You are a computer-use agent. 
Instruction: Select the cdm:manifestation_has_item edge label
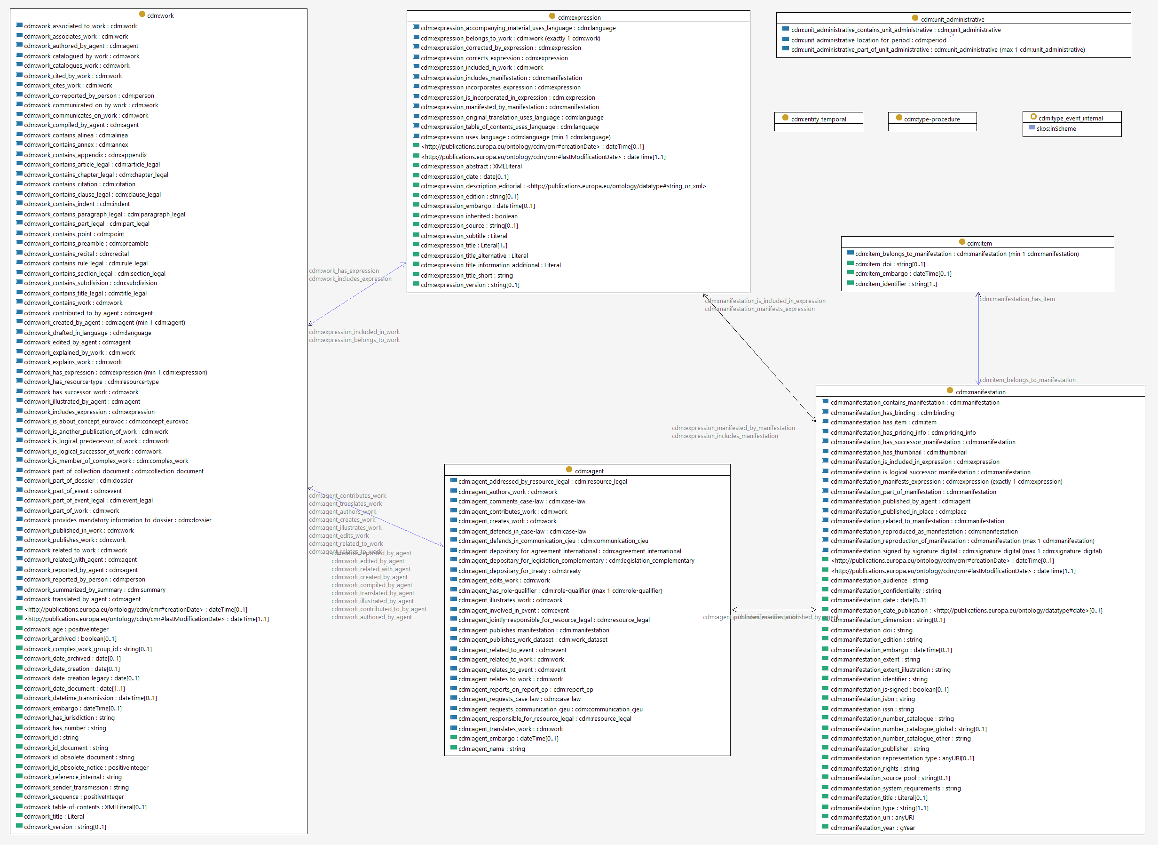click(x=1017, y=299)
